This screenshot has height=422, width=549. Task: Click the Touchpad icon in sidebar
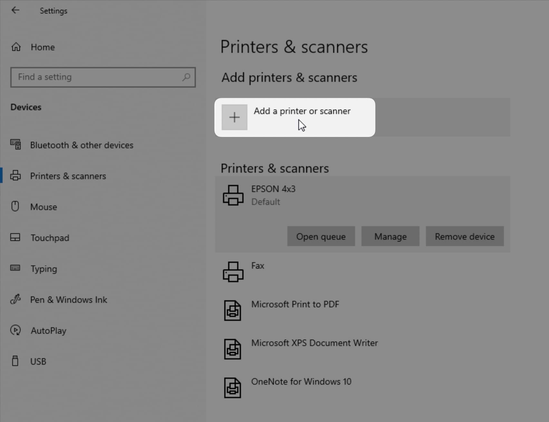[15, 237]
